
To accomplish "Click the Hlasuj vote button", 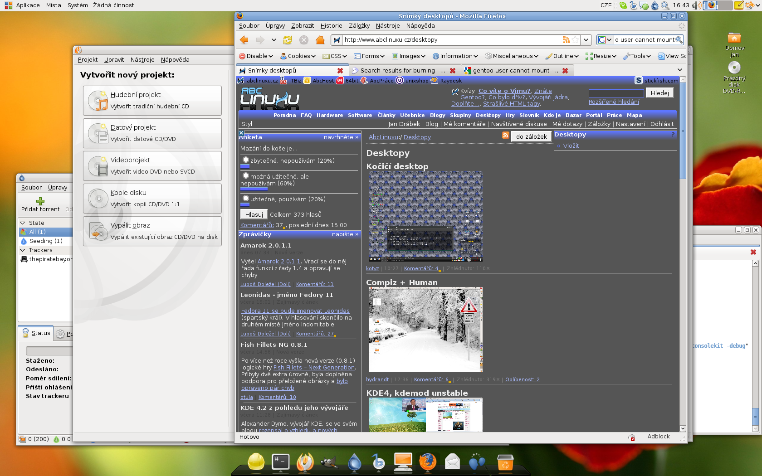I will (x=254, y=214).
